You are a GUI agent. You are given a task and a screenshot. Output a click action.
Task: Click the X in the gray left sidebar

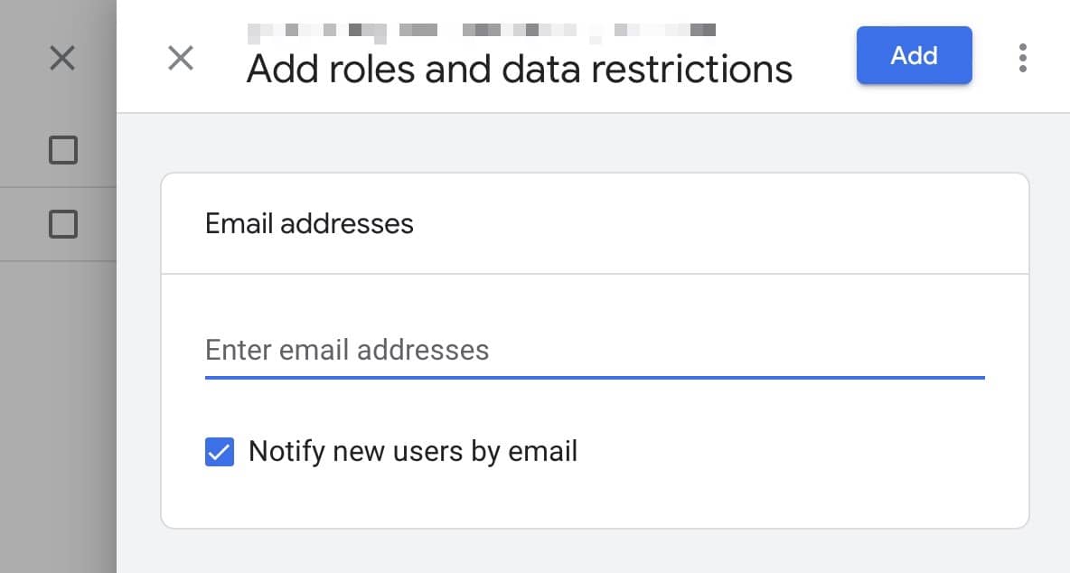tap(61, 58)
